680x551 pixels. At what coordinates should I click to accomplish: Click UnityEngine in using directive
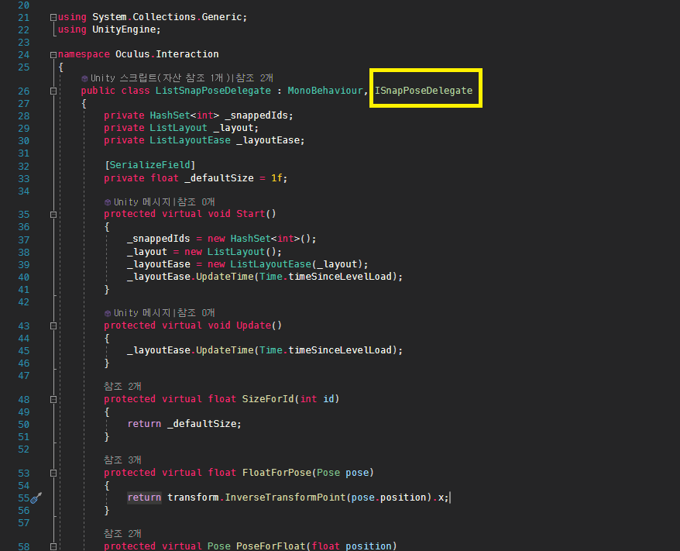pos(124,29)
